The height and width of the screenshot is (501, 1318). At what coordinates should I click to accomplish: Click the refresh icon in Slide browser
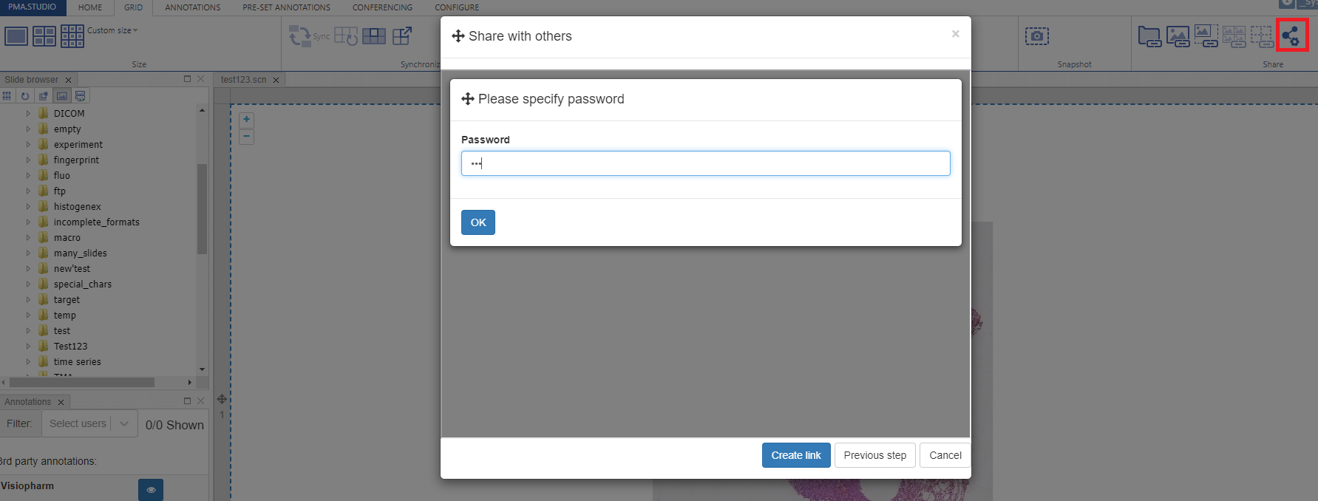pos(25,96)
